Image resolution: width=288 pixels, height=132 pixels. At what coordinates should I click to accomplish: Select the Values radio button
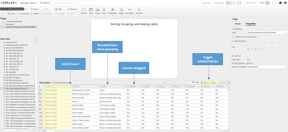pos(210,83)
